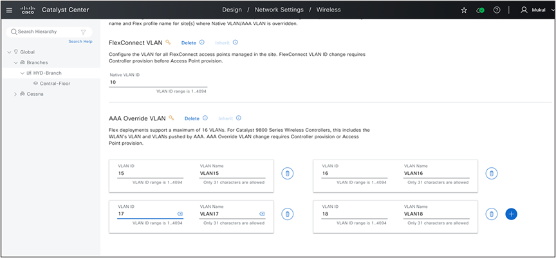Image resolution: width=556 pixels, height=258 pixels.
Task: Collapse the Branches tree node
Action: point(15,62)
